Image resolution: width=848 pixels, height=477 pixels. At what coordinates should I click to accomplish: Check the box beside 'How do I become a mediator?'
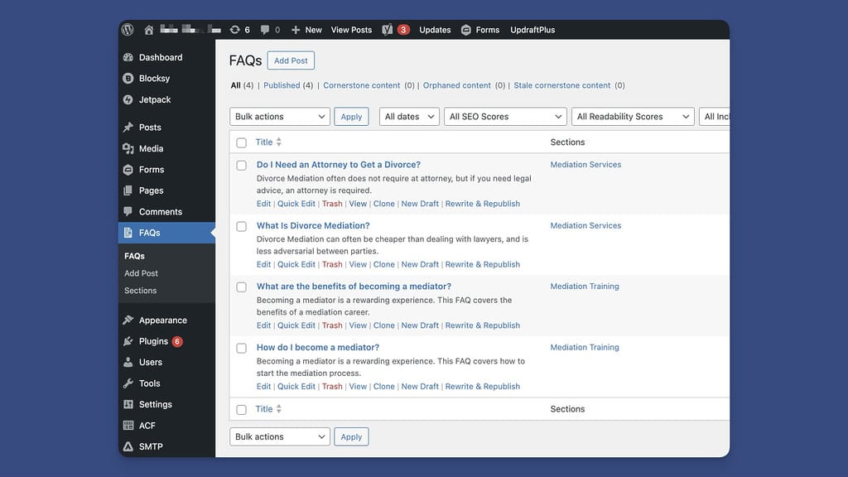[x=241, y=348]
